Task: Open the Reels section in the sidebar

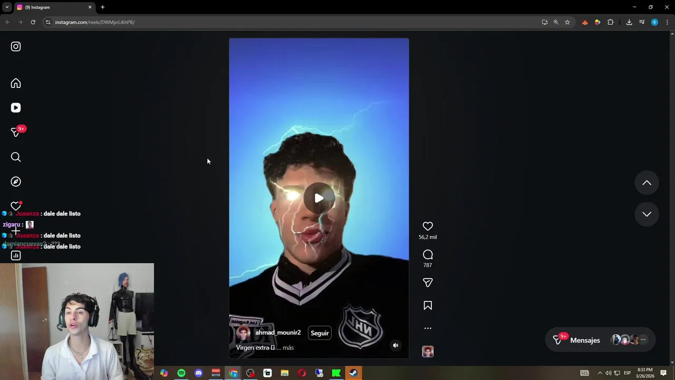Action: [16, 108]
